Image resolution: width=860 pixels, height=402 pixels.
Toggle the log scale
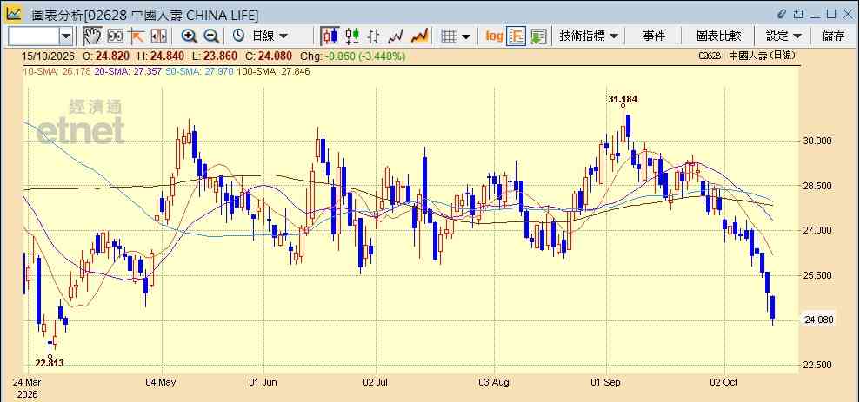494,36
